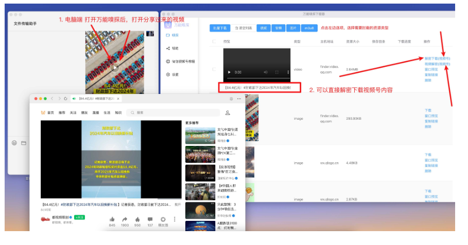The image size is (468, 245).
Task: Toggle the select-all checkbox in table header
Action: point(214,41)
